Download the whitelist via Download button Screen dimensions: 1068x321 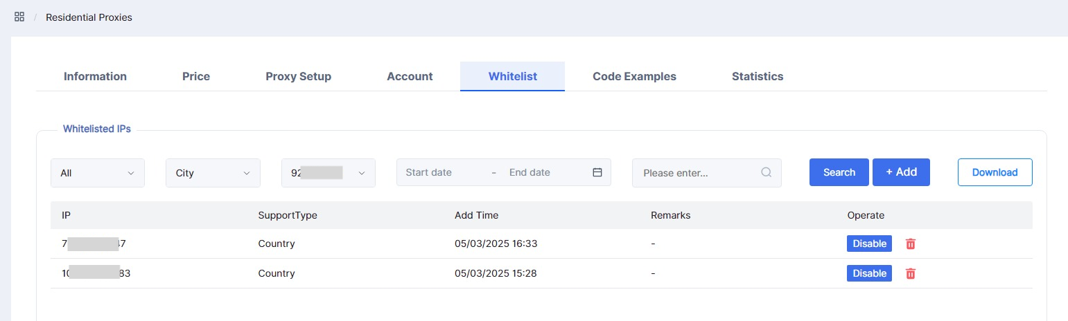995,172
